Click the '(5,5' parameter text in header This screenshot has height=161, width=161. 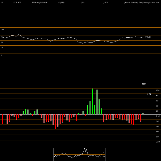click(83, 3)
